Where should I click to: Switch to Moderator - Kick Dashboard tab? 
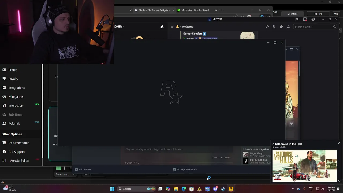pos(195,10)
